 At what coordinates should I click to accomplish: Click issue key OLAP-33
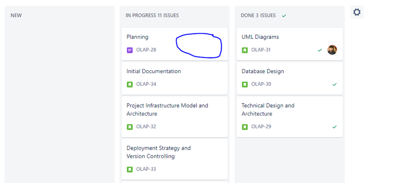coord(146,169)
